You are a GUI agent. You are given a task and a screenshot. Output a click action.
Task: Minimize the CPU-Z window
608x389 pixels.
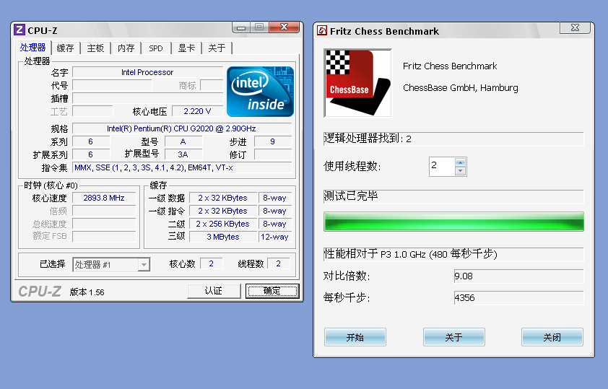tap(240, 27)
